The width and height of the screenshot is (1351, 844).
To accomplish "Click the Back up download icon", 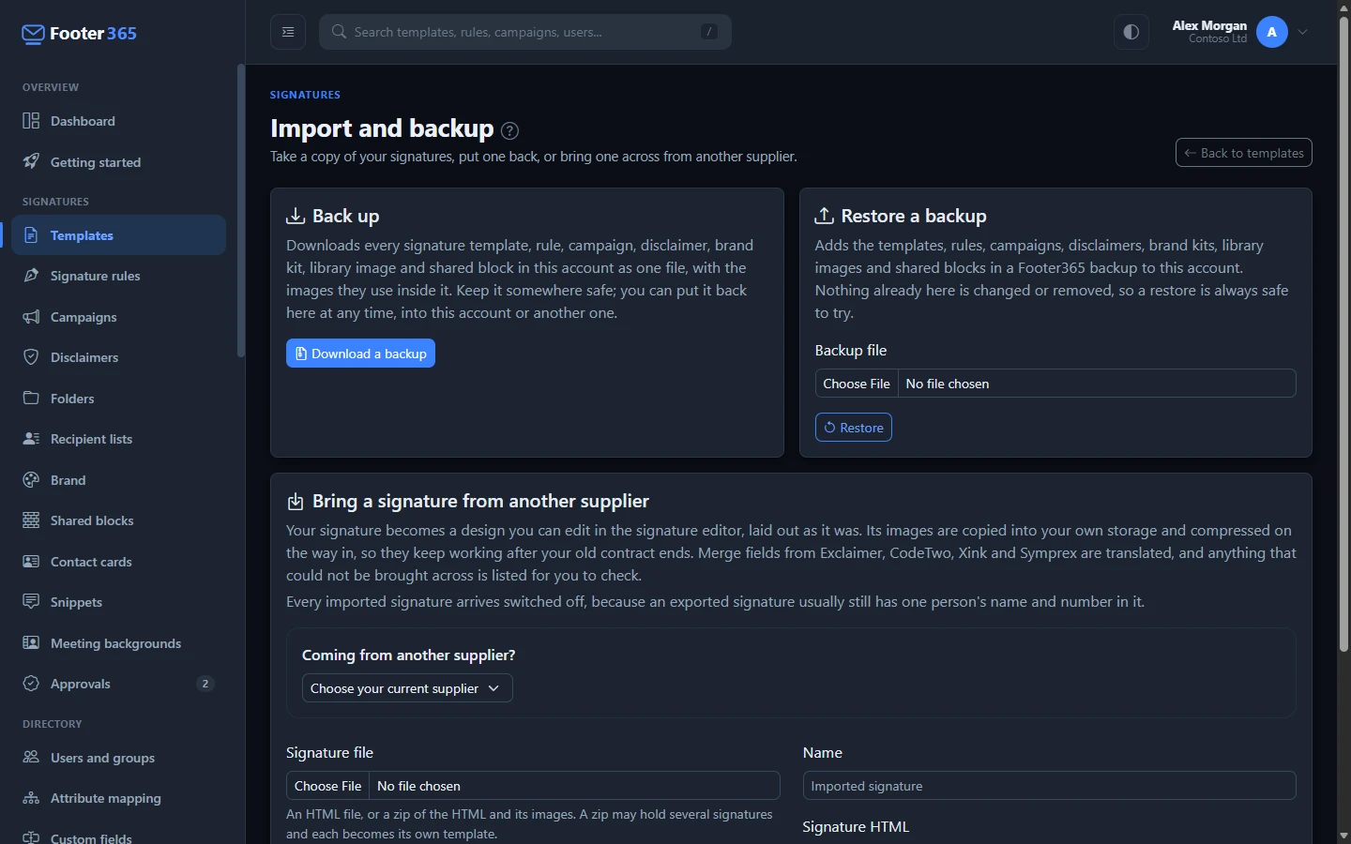I will point(296,216).
